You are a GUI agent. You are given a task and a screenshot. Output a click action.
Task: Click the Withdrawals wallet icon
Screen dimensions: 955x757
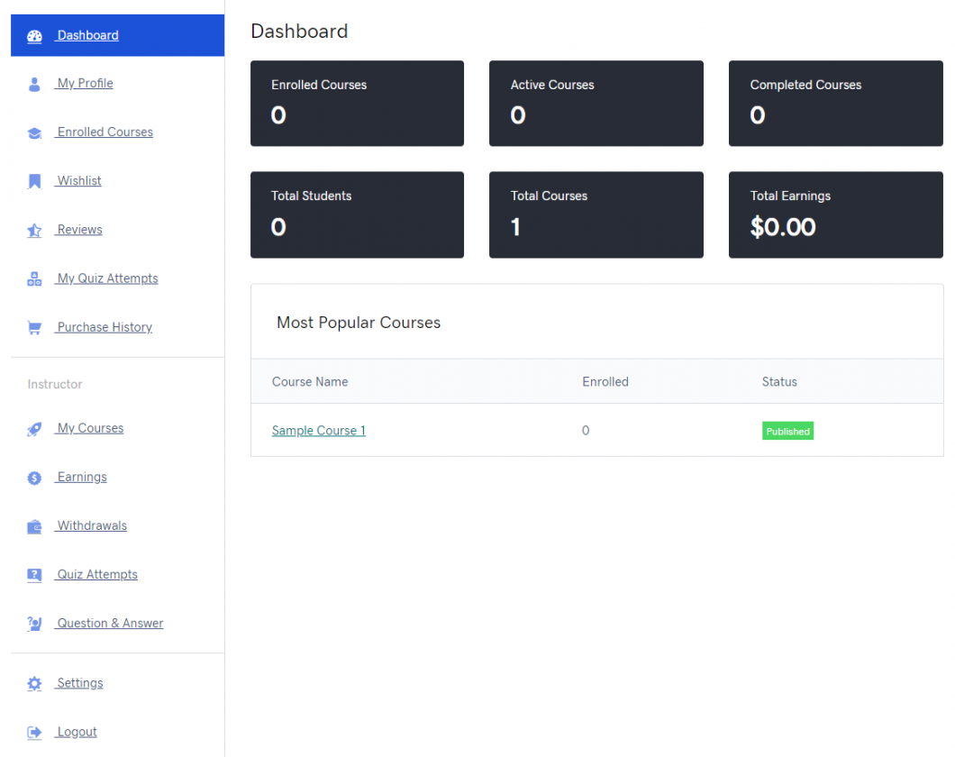(34, 525)
